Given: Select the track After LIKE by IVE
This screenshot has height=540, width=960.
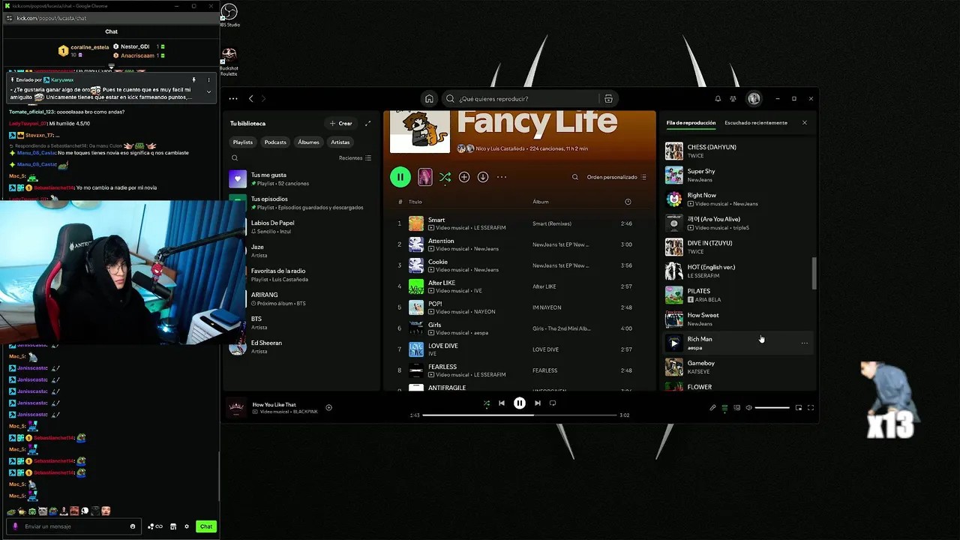Looking at the screenshot, I should point(519,286).
